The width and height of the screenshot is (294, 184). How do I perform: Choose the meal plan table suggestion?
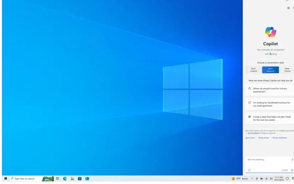(269, 118)
